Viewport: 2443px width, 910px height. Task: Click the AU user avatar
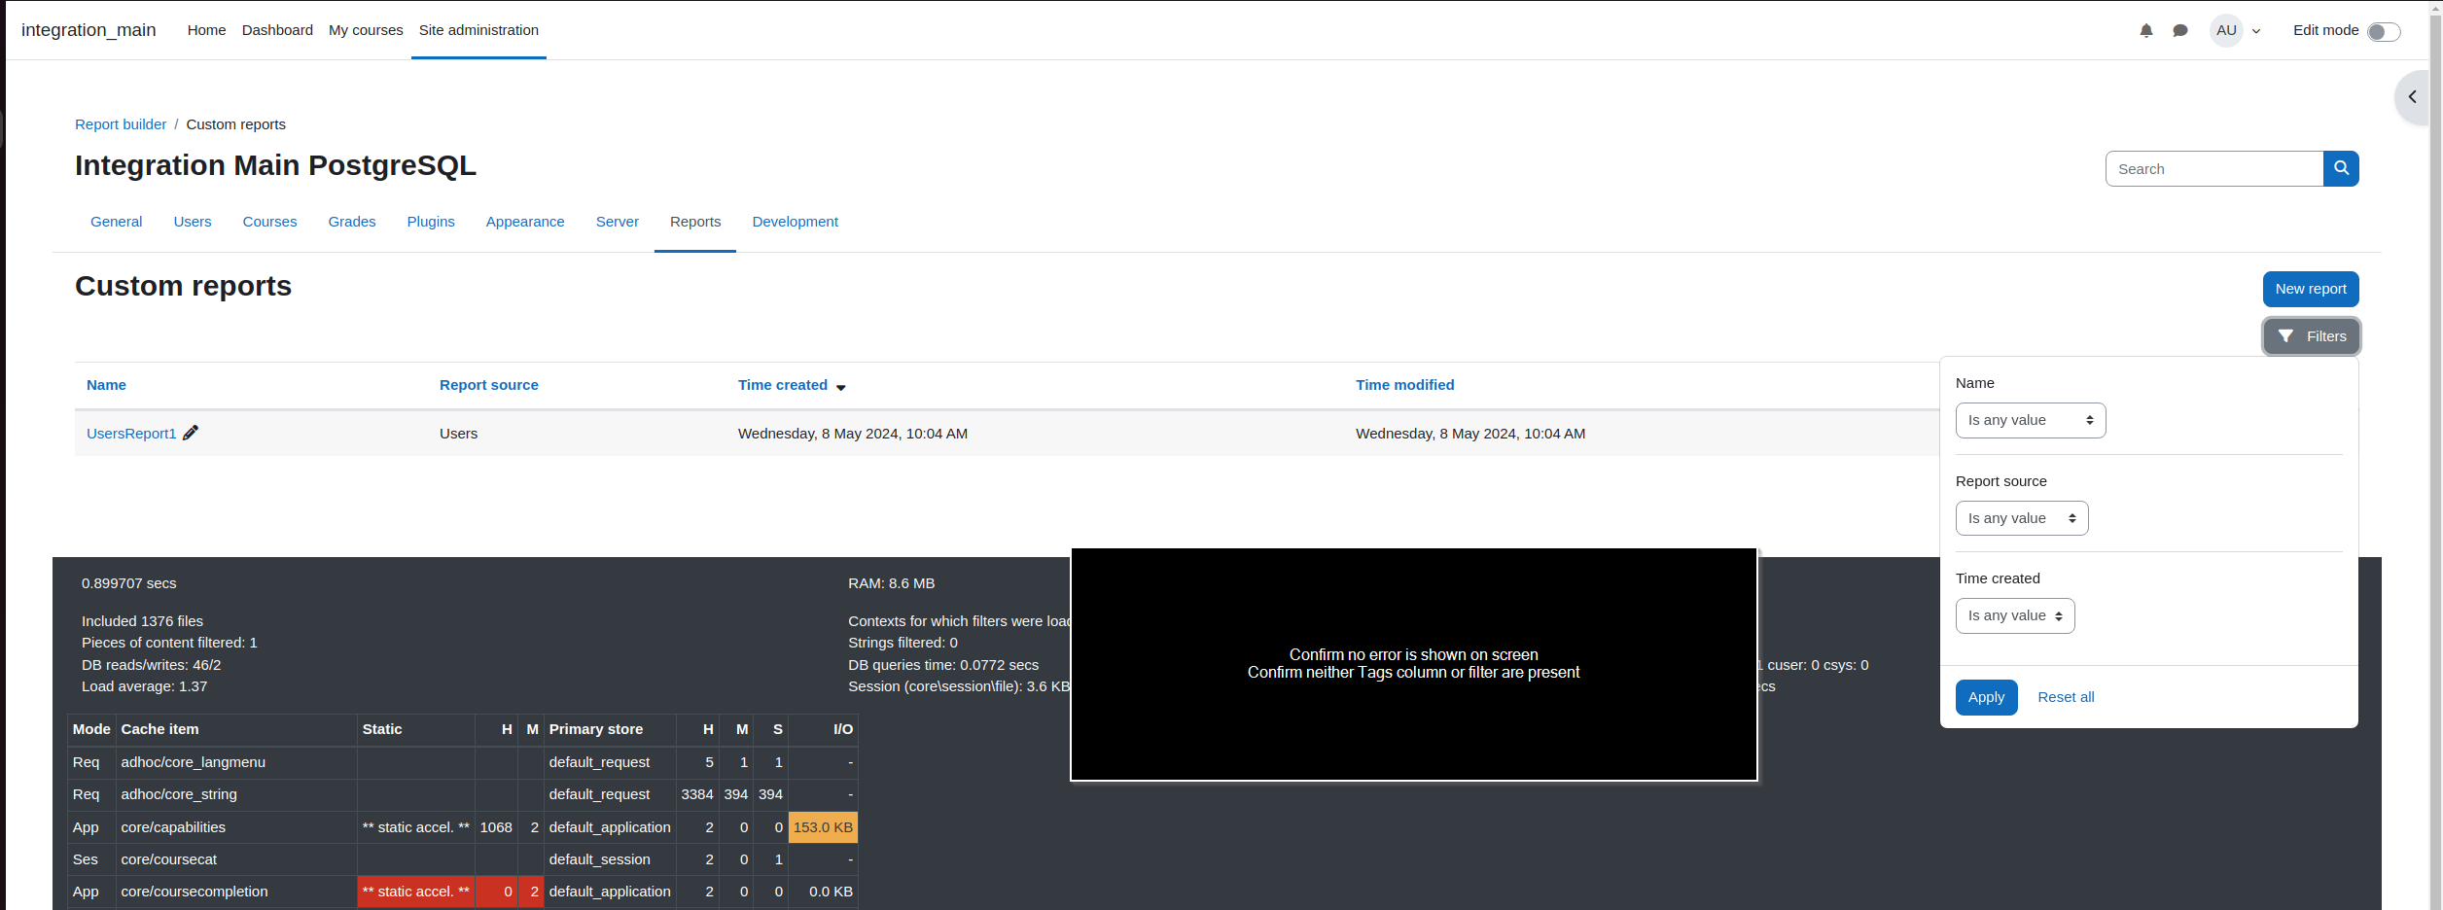[x=2226, y=31]
